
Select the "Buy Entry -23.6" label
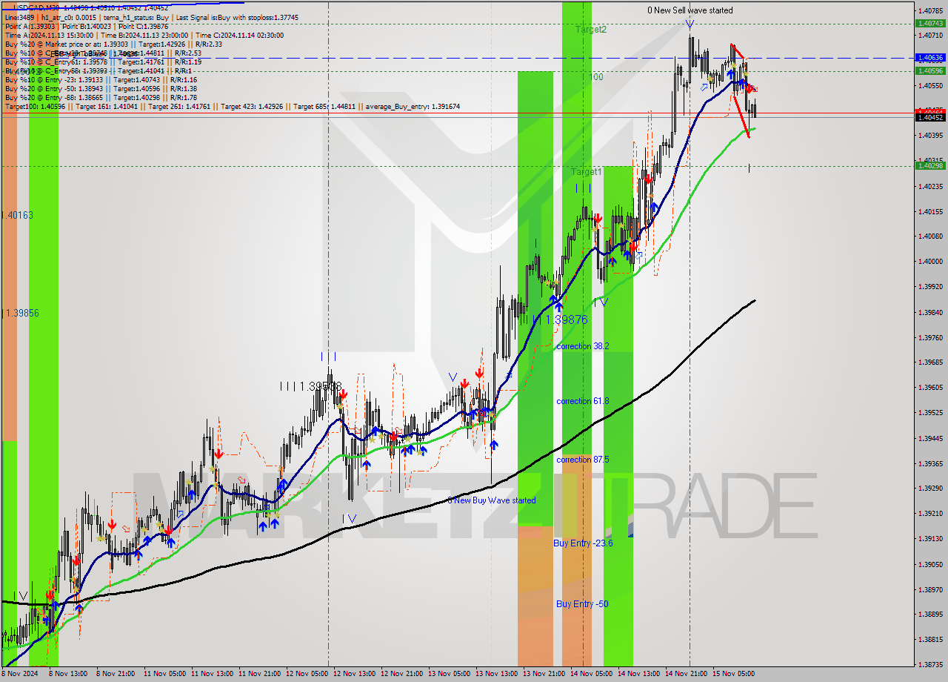583,543
